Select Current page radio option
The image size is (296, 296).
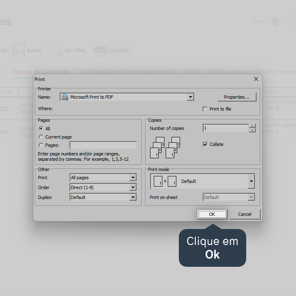41,136
